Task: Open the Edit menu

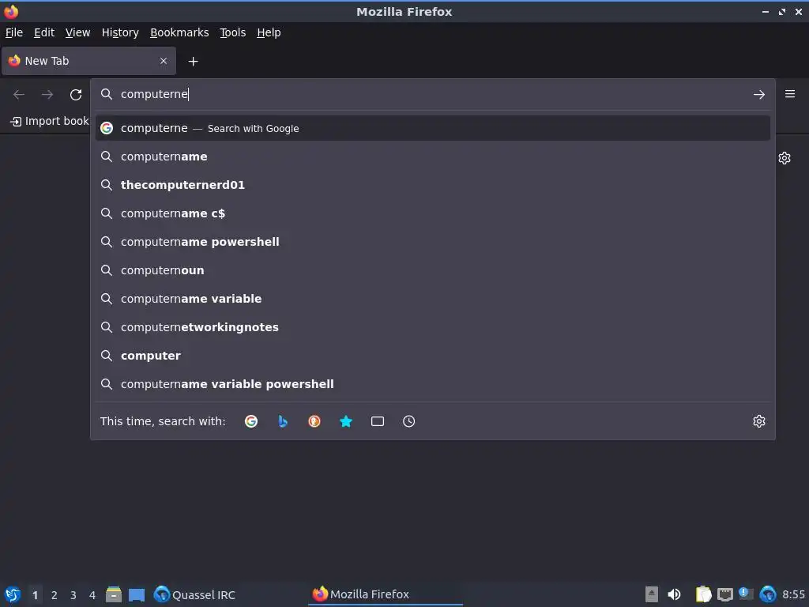Action: (x=44, y=32)
